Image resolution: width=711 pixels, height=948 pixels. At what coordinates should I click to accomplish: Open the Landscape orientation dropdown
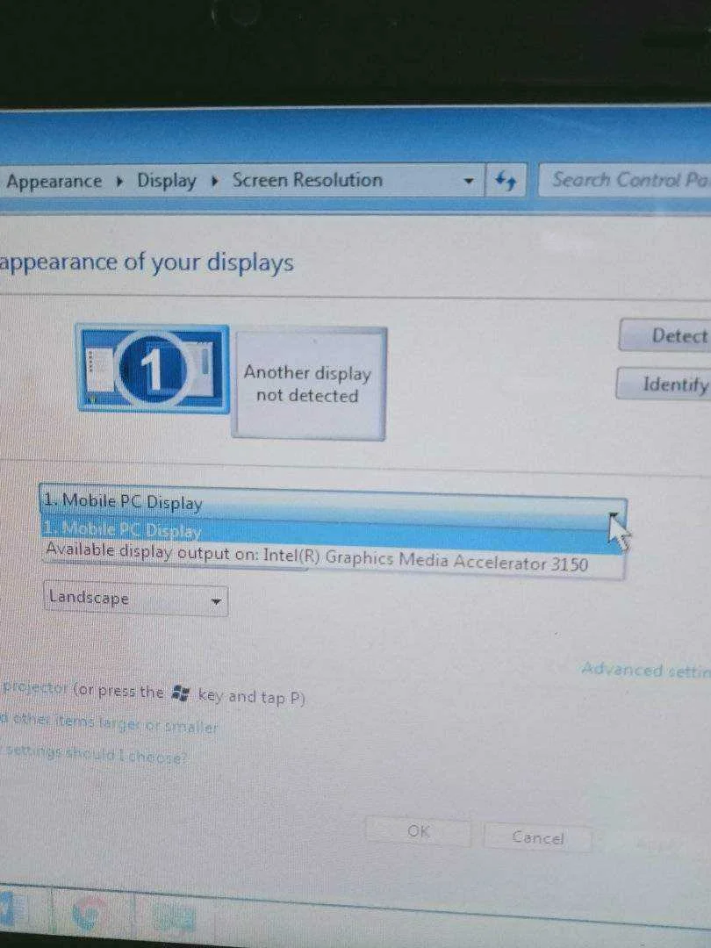click(x=135, y=600)
